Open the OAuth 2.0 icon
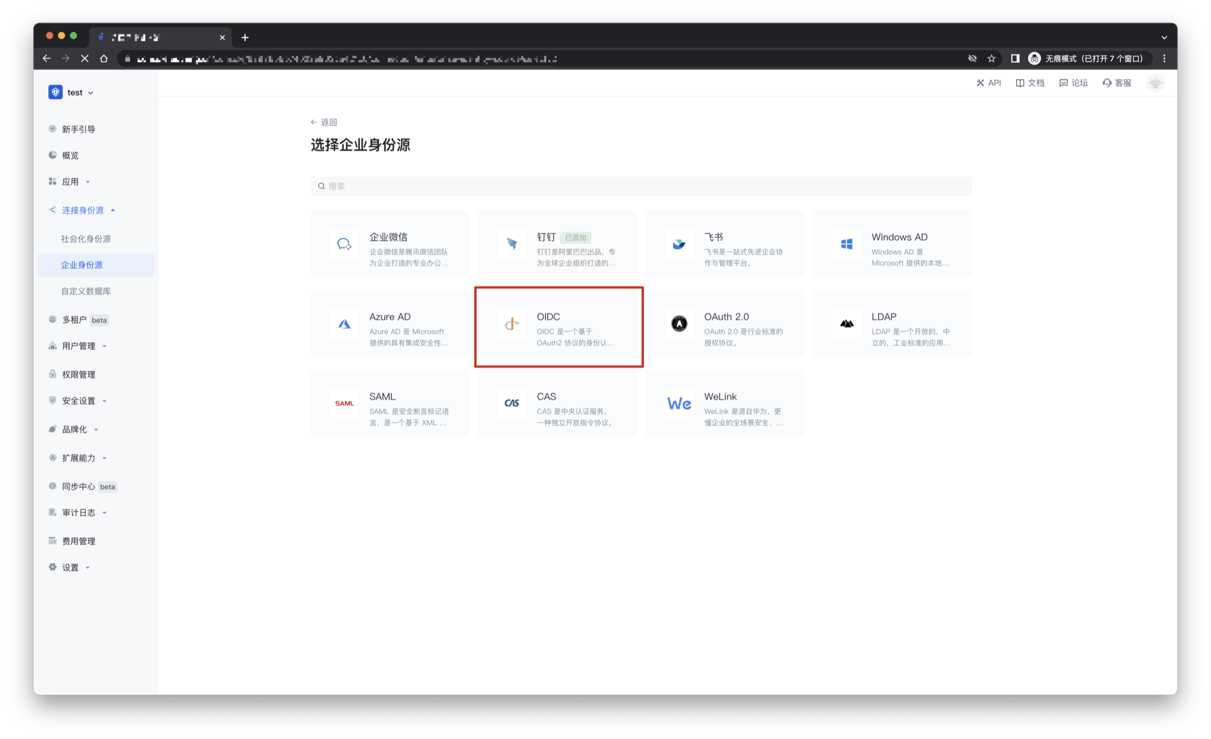 pos(679,323)
